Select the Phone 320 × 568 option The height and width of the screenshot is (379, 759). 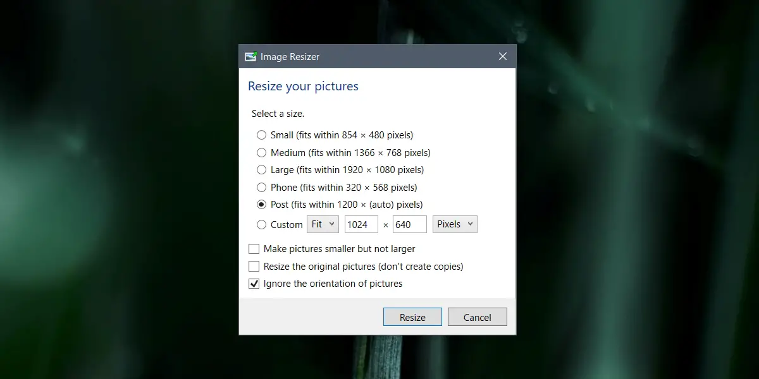pos(262,188)
